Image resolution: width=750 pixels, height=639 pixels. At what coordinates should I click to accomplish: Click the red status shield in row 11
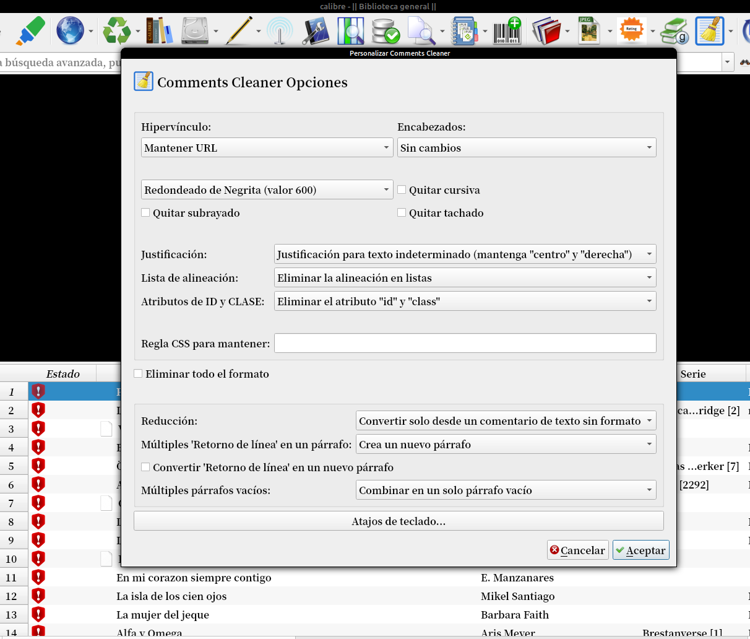click(38, 577)
